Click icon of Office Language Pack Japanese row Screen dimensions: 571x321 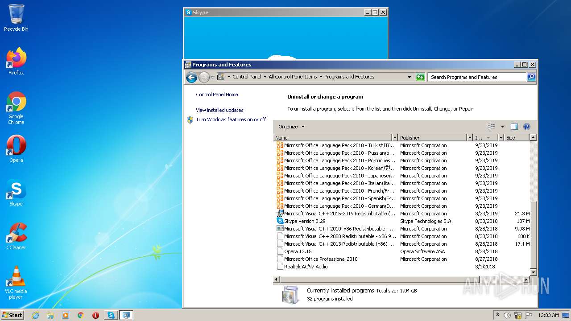click(x=280, y=176)
